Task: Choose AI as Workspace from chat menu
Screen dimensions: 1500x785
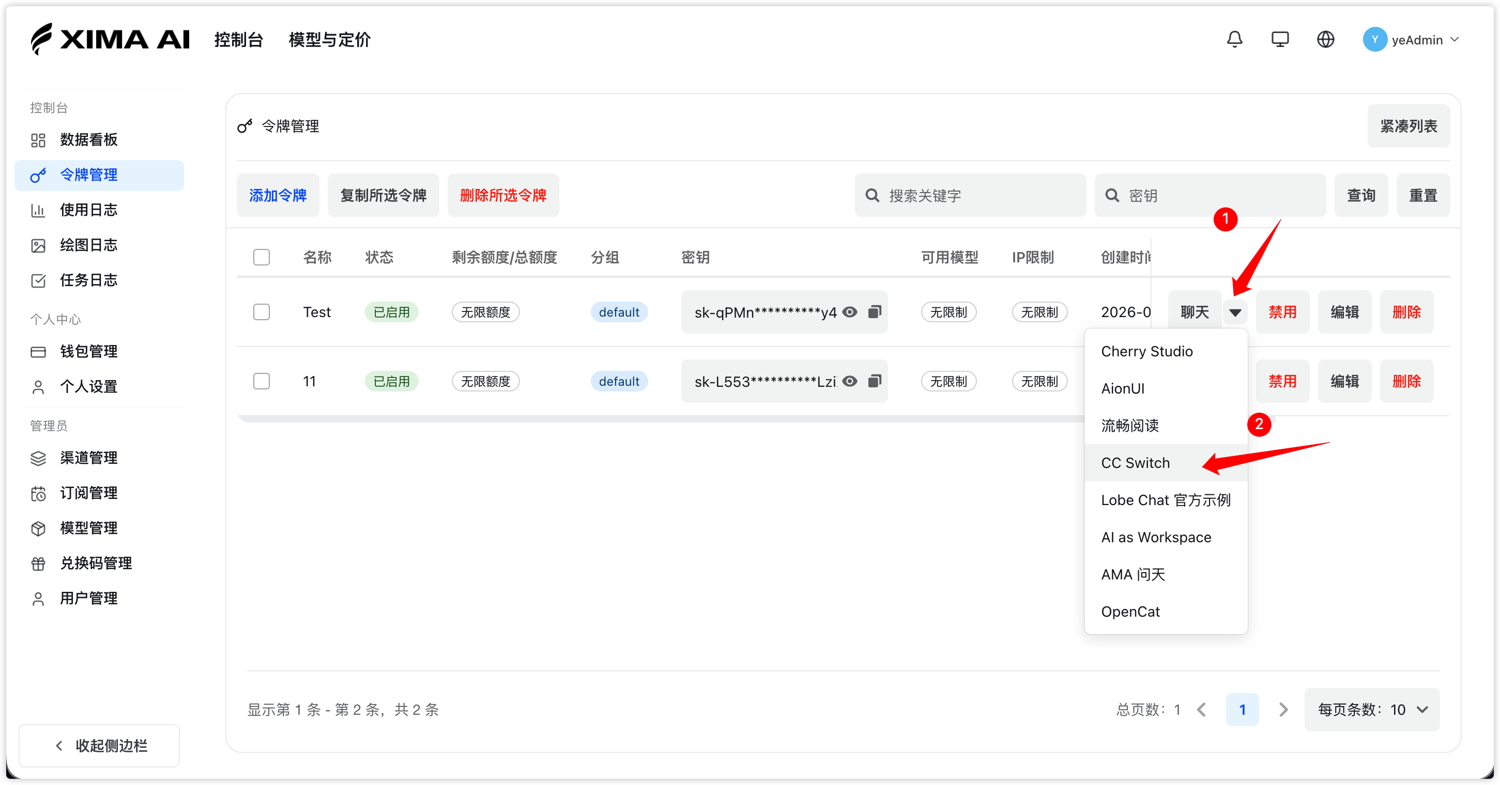Action: tap(1166, 538)
